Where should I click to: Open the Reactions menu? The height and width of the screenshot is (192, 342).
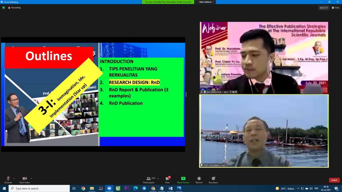[213, 180]
